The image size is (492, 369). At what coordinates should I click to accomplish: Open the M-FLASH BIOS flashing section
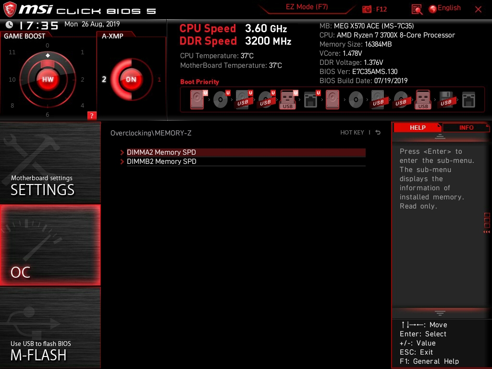[50, 328]
